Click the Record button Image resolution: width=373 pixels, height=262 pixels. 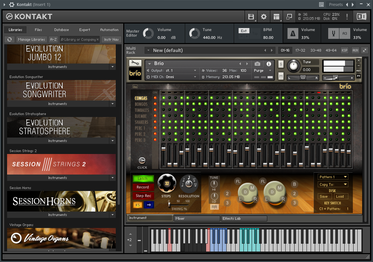(143, 187)
